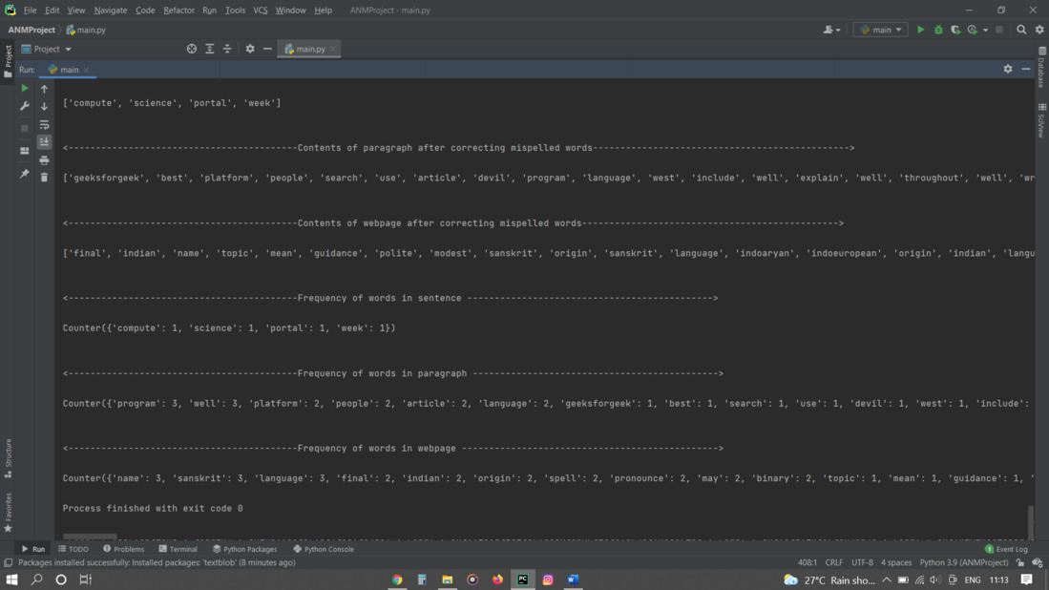Open Run panel settings gear
1049x590 pixels.
[1008, 69]
